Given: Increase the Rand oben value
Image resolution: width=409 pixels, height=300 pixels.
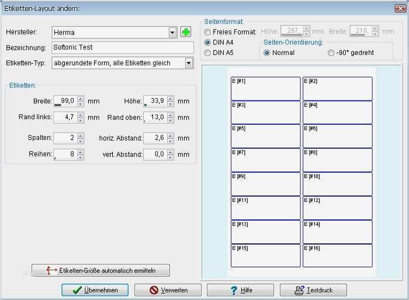Looking at the screenshot, I should pos(171,114).
